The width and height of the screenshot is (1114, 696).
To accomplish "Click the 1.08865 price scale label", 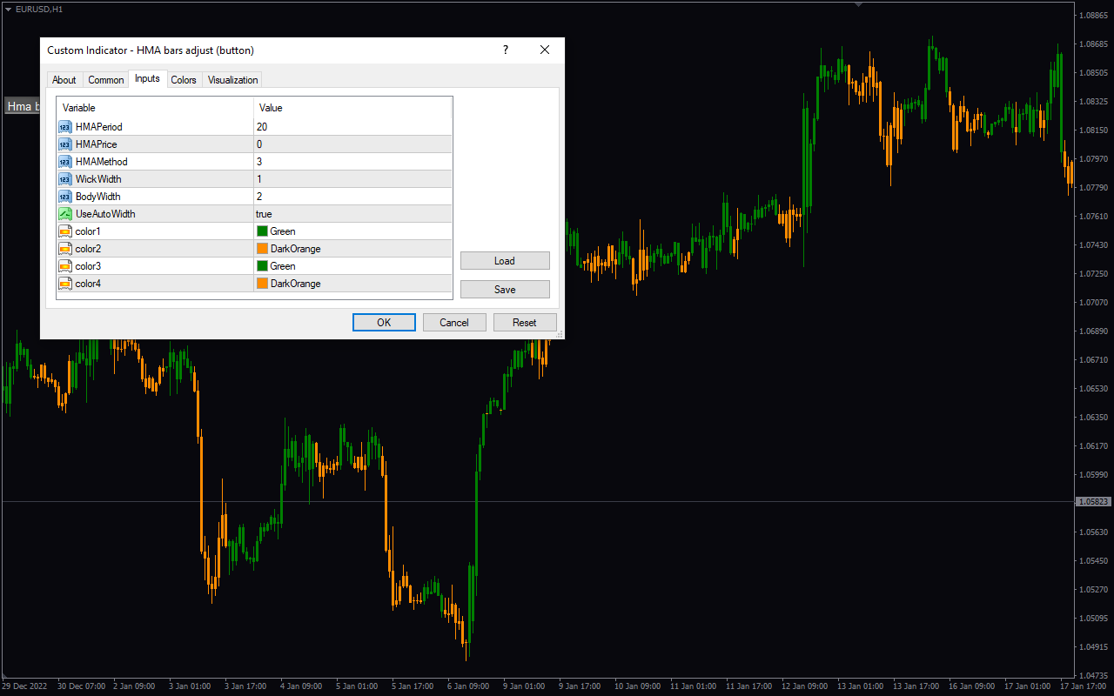I will [x=1093, y=16].
